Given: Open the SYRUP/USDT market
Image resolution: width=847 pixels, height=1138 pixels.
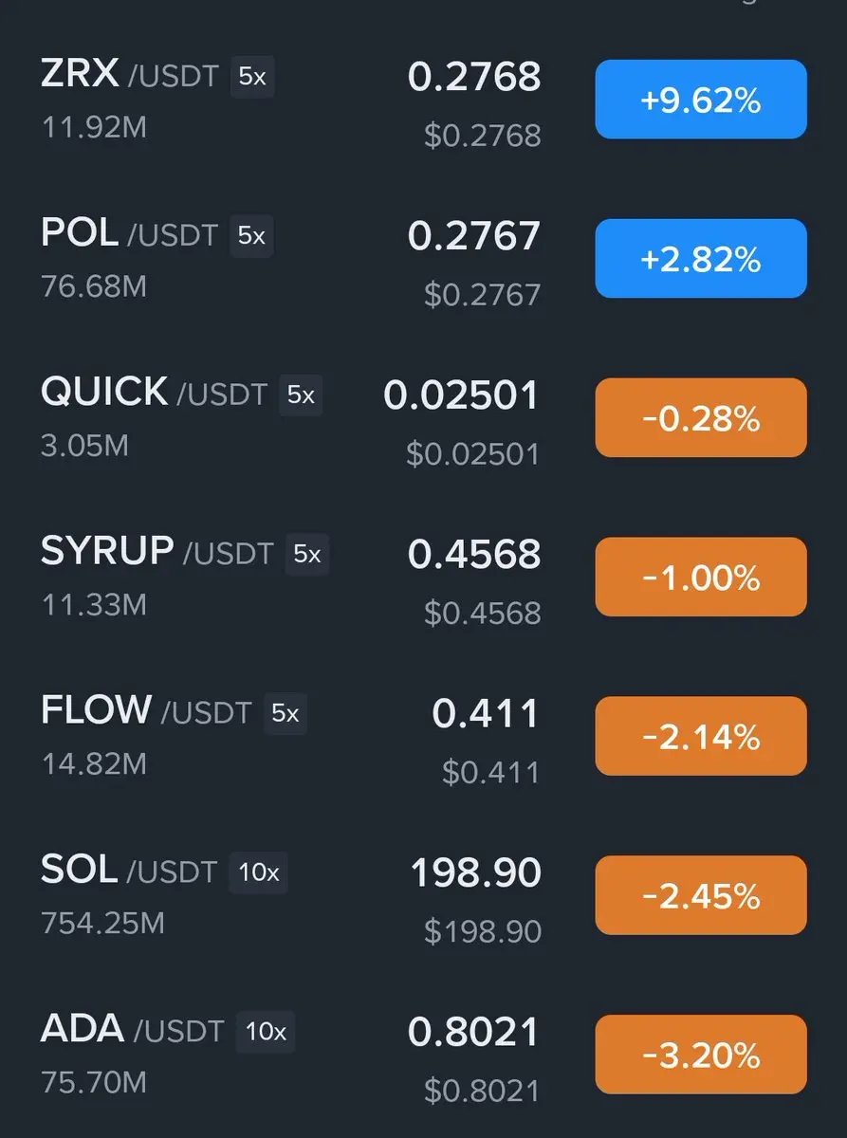Looking at the screenshot, I should click(423, 578).
